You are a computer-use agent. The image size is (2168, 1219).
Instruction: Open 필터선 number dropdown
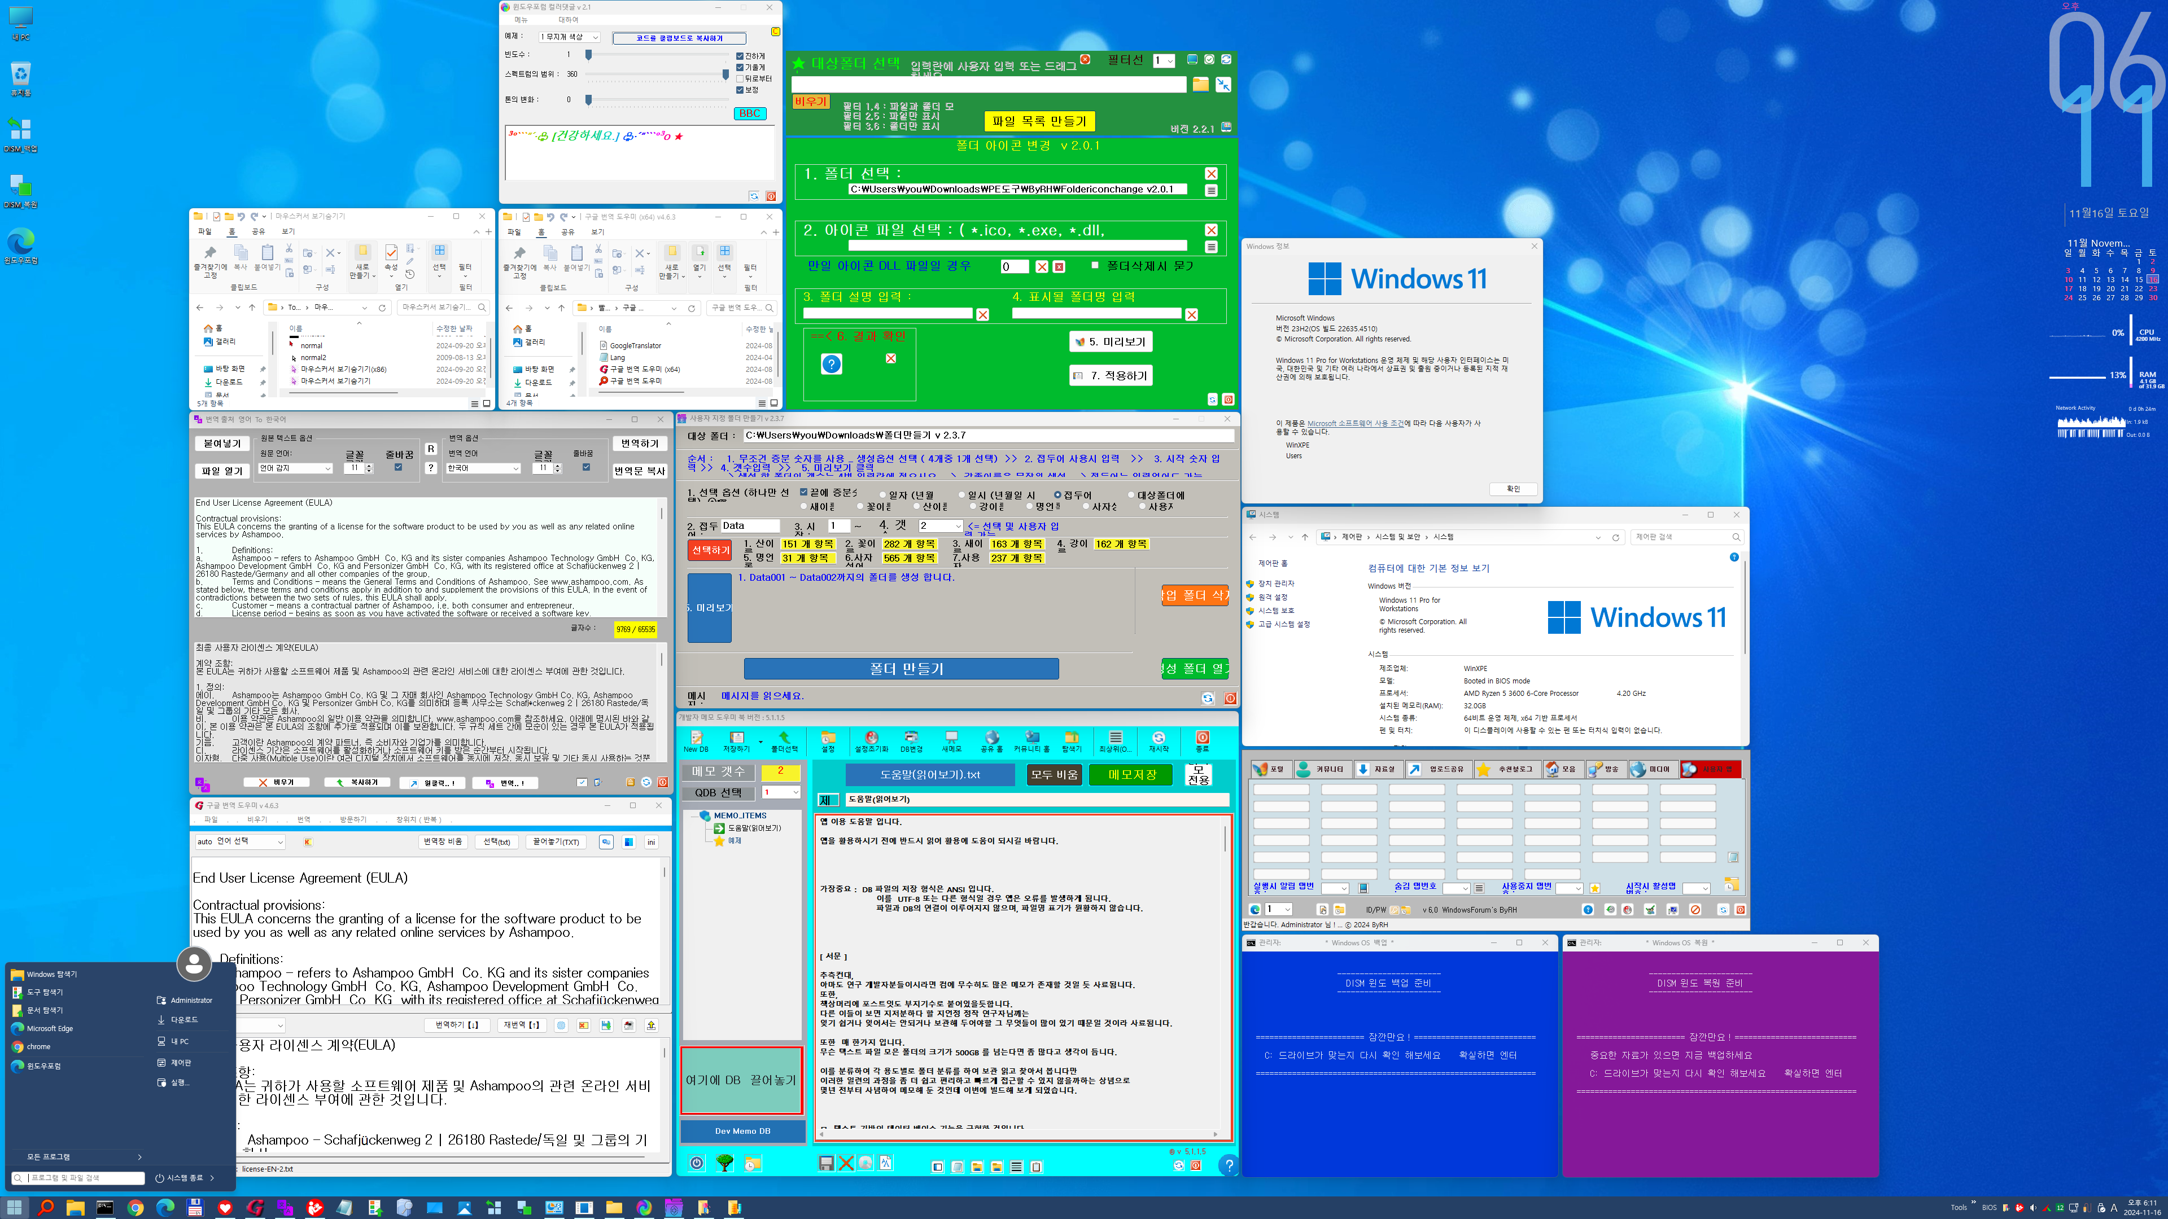(1164, 60)
